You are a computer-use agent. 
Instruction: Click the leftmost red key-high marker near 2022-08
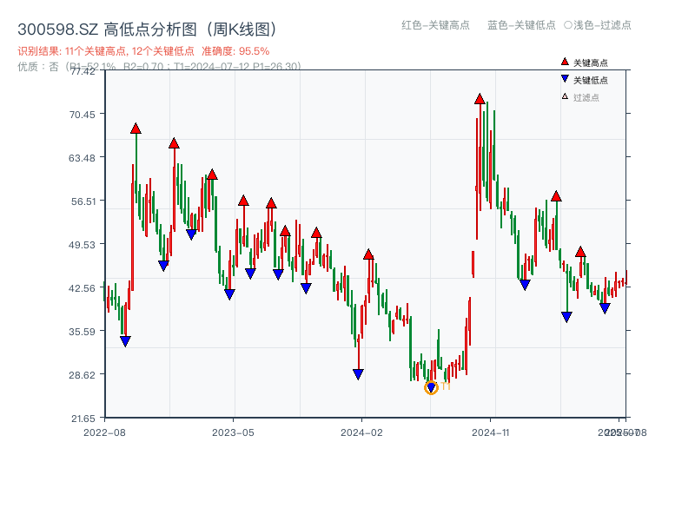point(136,127)
